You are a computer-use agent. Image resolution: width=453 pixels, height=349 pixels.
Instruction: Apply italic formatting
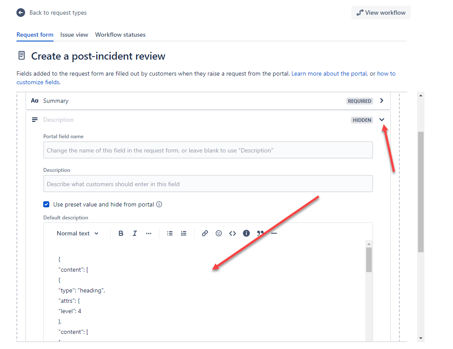(x=134, y=233)
